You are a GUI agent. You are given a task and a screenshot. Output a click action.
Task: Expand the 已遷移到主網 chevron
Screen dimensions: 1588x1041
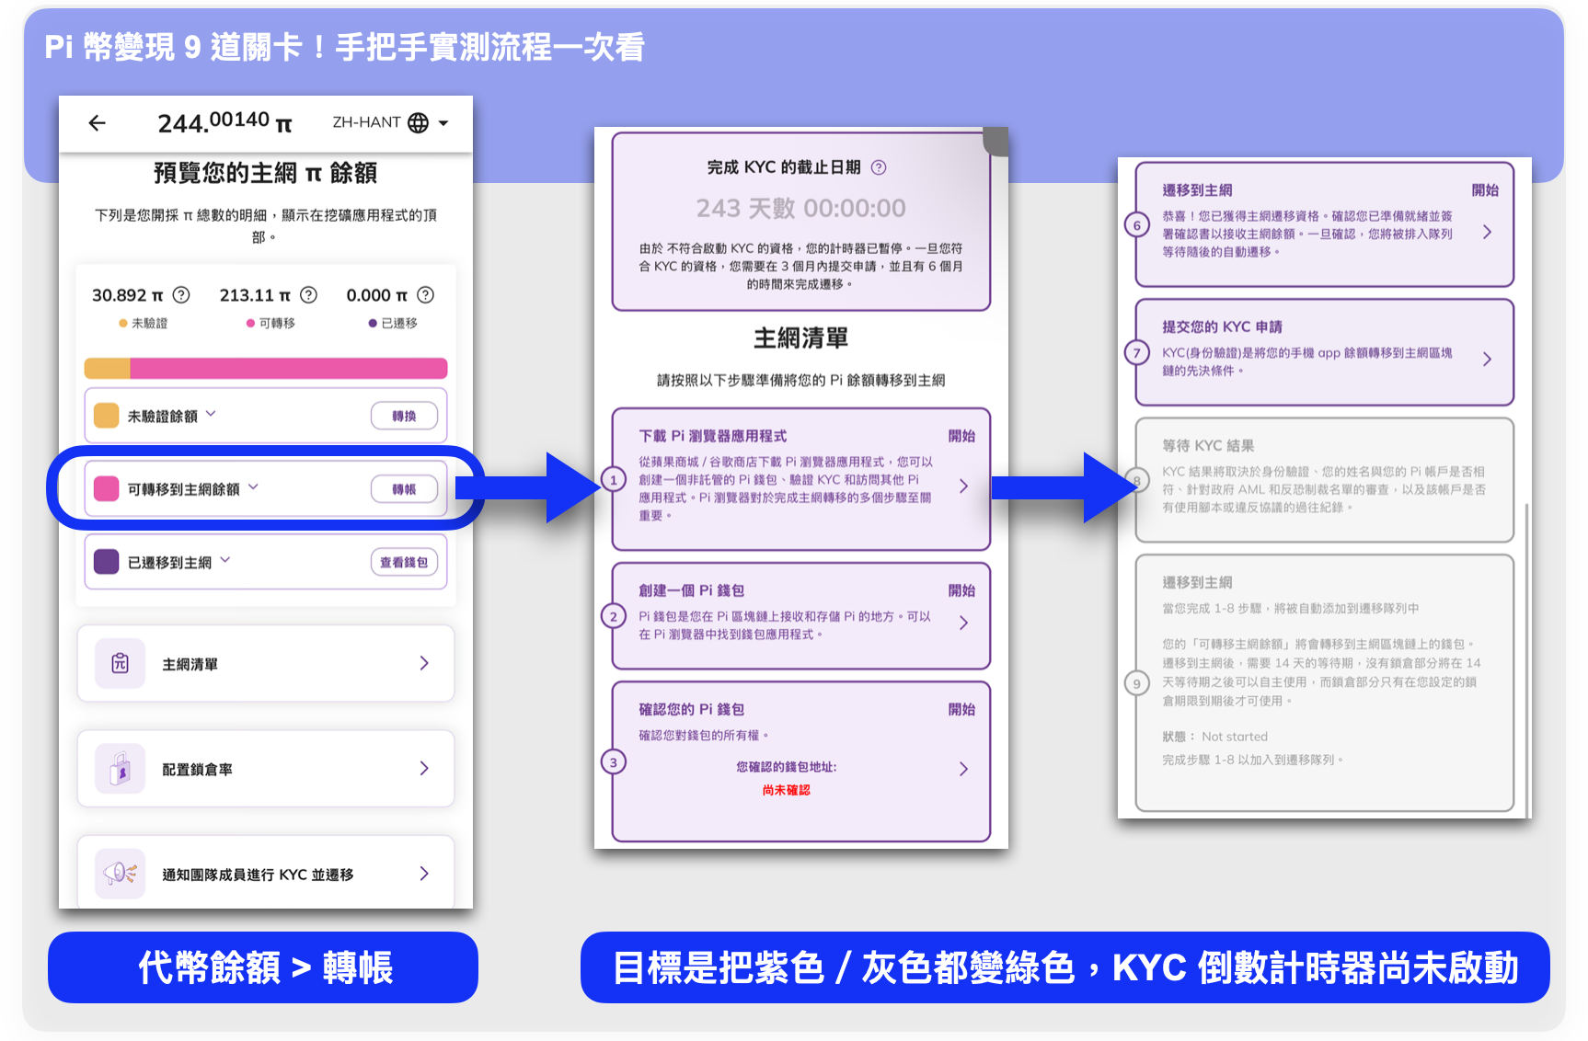pyautogui.click(x=225, y=560)
